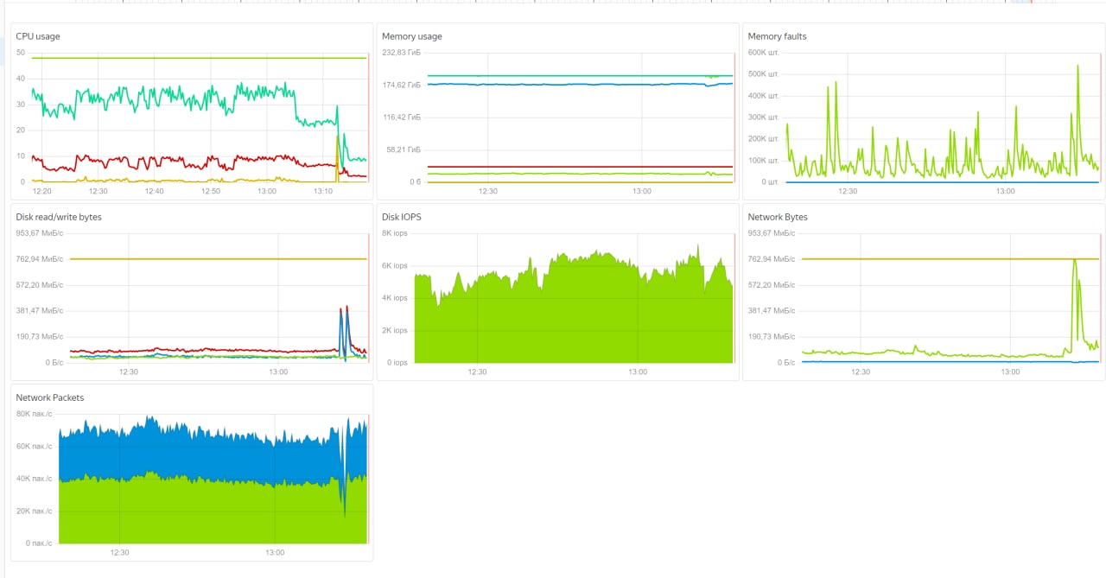Click the 12:30 label on Network Bytes axis
1106x578 pixels.
[x=860, y=372]
